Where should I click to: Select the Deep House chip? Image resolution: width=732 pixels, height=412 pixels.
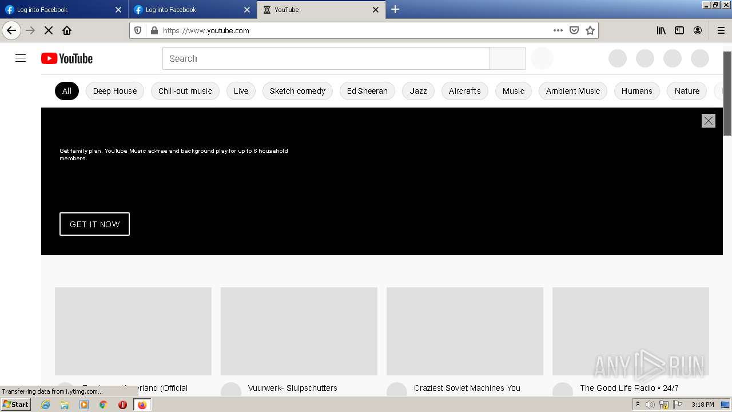pos(115,91)
